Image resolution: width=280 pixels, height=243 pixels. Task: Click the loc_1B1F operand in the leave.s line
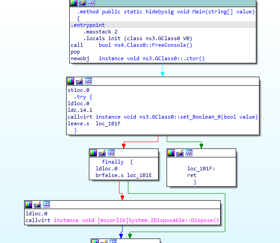108,124
